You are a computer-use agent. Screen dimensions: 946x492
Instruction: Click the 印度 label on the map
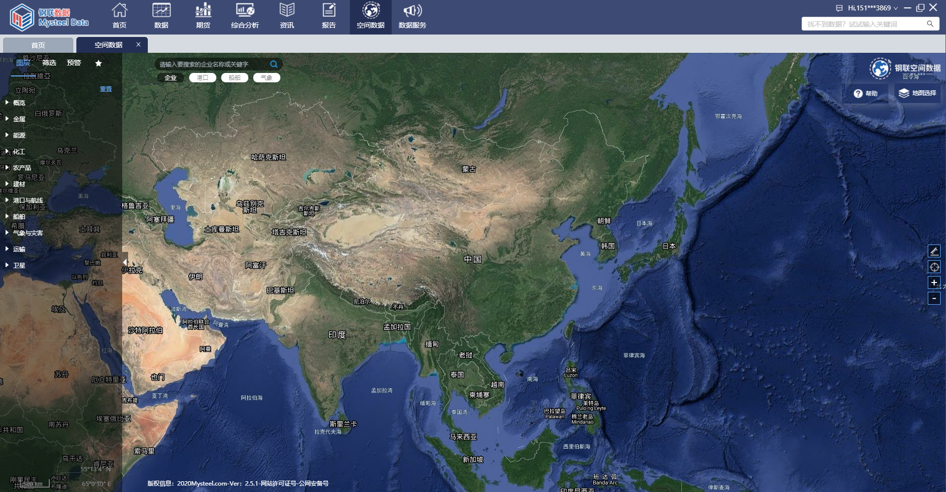[x=338, y=335]
